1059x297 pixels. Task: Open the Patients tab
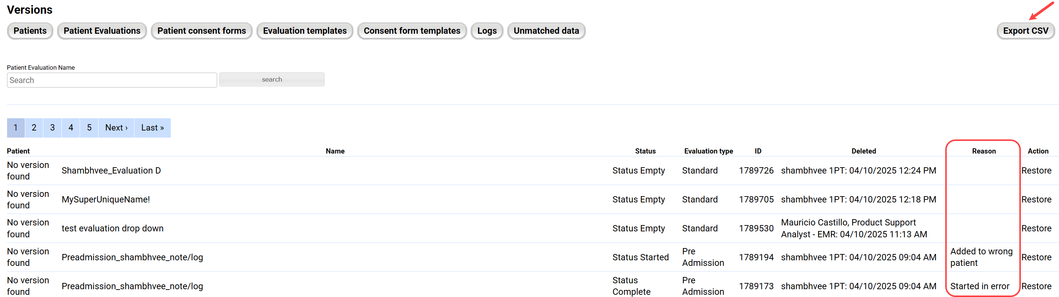30,31
